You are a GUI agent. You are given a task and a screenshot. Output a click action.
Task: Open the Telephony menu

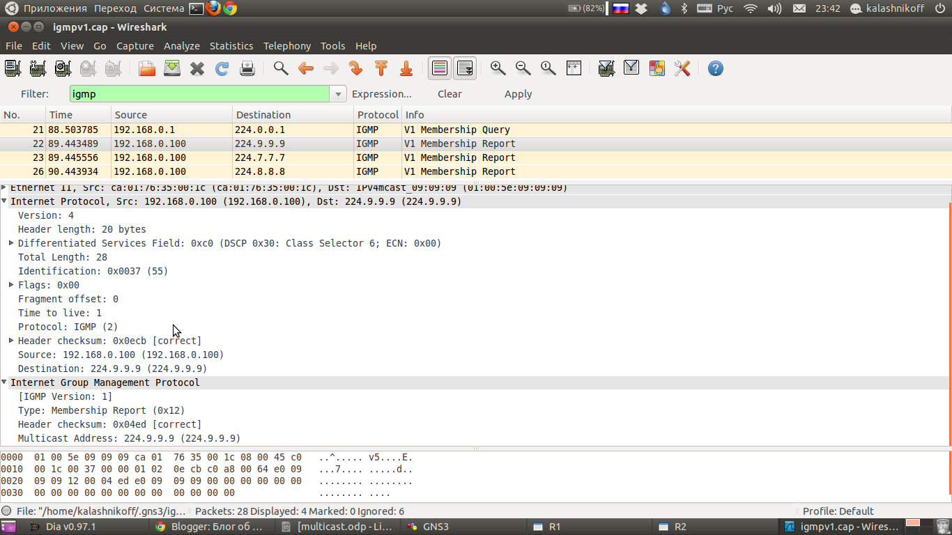pos(287,46)
